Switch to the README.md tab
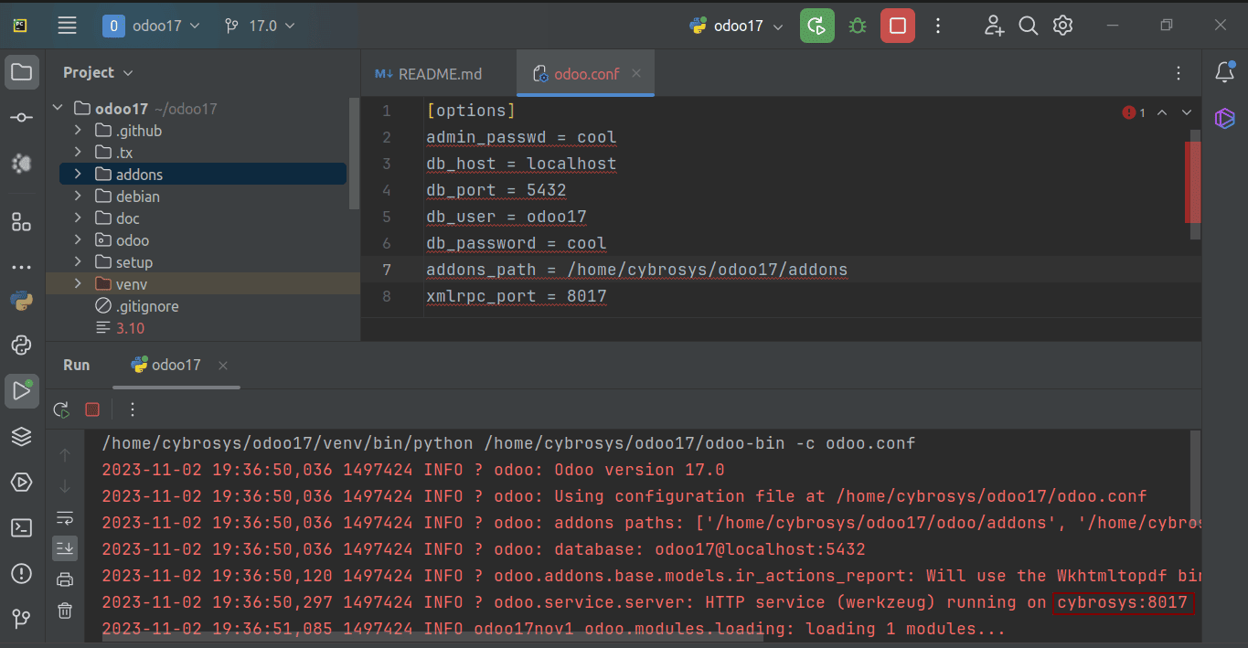 (x=438, y=73)
